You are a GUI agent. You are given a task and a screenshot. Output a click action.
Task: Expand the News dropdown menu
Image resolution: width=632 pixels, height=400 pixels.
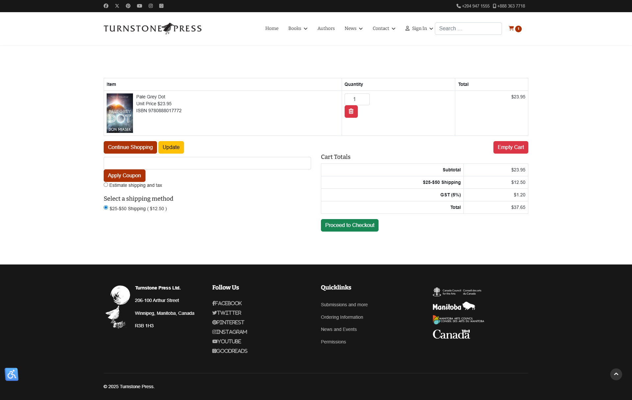click(x=354, y=29)
